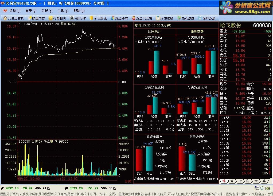
Task: Click the 最低 15.04 value
Action: (x=240, y=103)
